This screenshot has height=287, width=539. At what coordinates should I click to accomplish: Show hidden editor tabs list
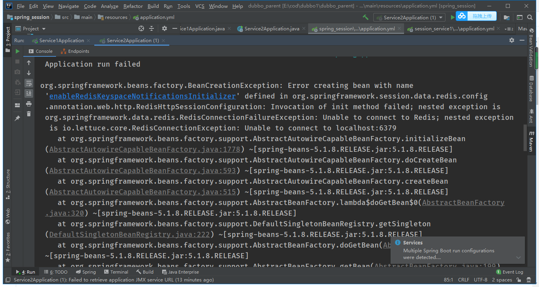pyautogui.click(x=510, y=29)
